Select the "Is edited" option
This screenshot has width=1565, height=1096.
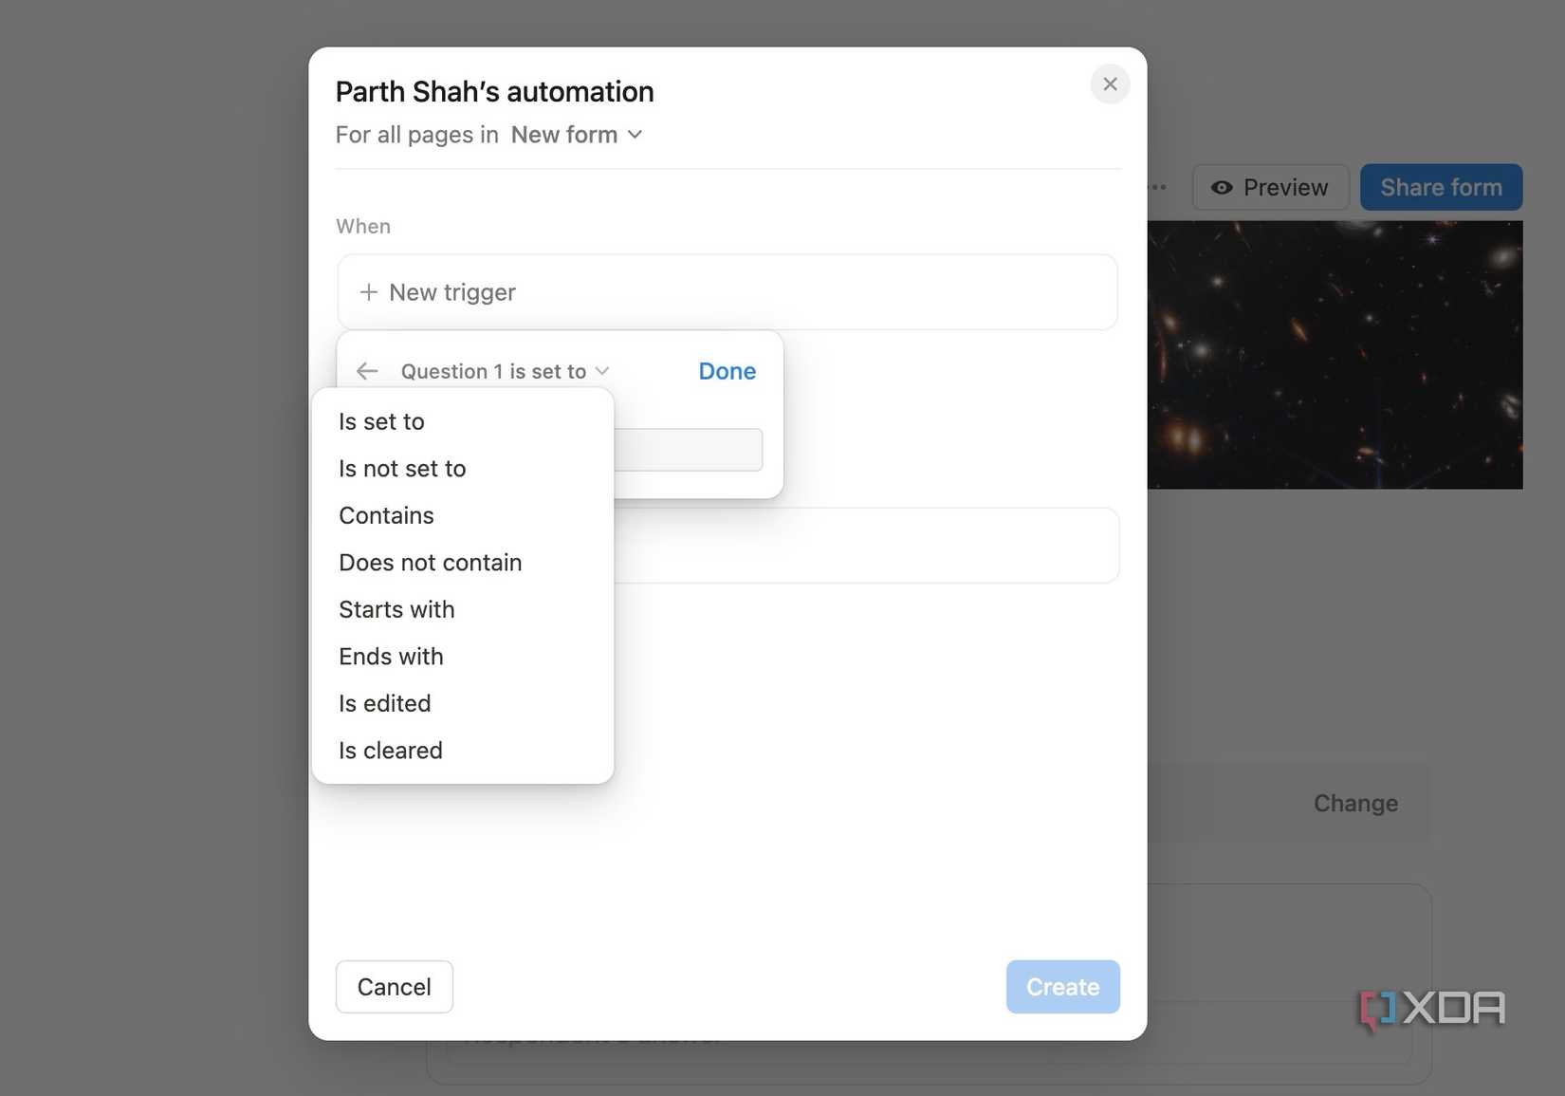[384, 703]
